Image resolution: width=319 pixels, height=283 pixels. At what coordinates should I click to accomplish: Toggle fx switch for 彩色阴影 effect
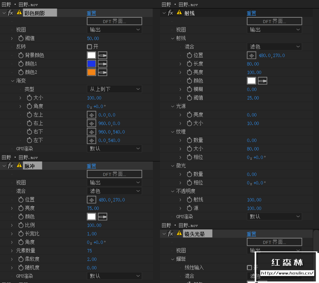tap(10, 13)
